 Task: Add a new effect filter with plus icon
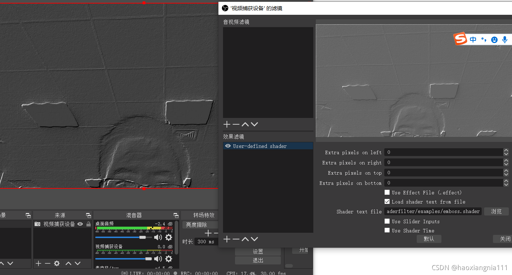pos(227,239)
